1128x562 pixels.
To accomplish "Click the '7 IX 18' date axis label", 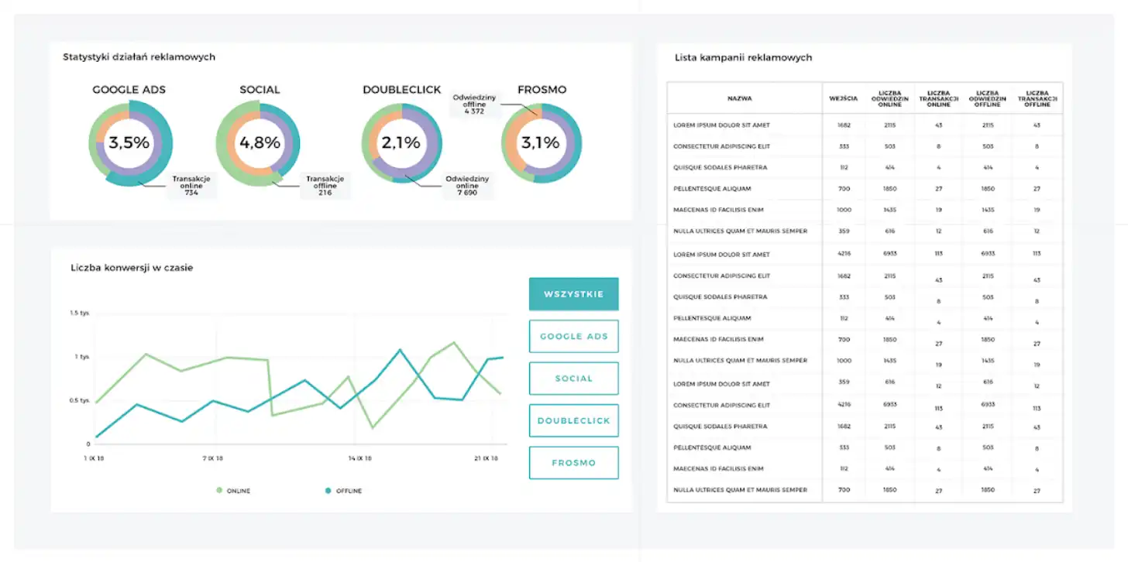I will click(x=213, y=458).
